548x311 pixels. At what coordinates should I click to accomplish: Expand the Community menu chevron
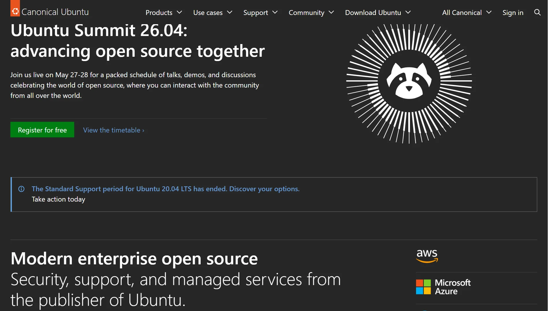pyautogui.click(x=331, y=12)
